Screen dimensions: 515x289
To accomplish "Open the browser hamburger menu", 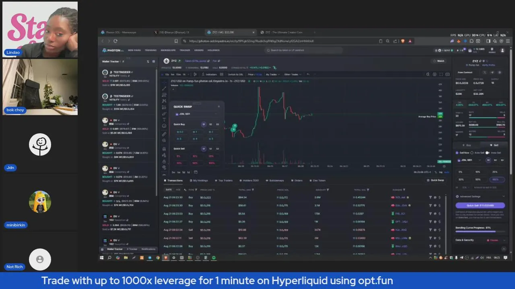I will (x=507, y=41).
